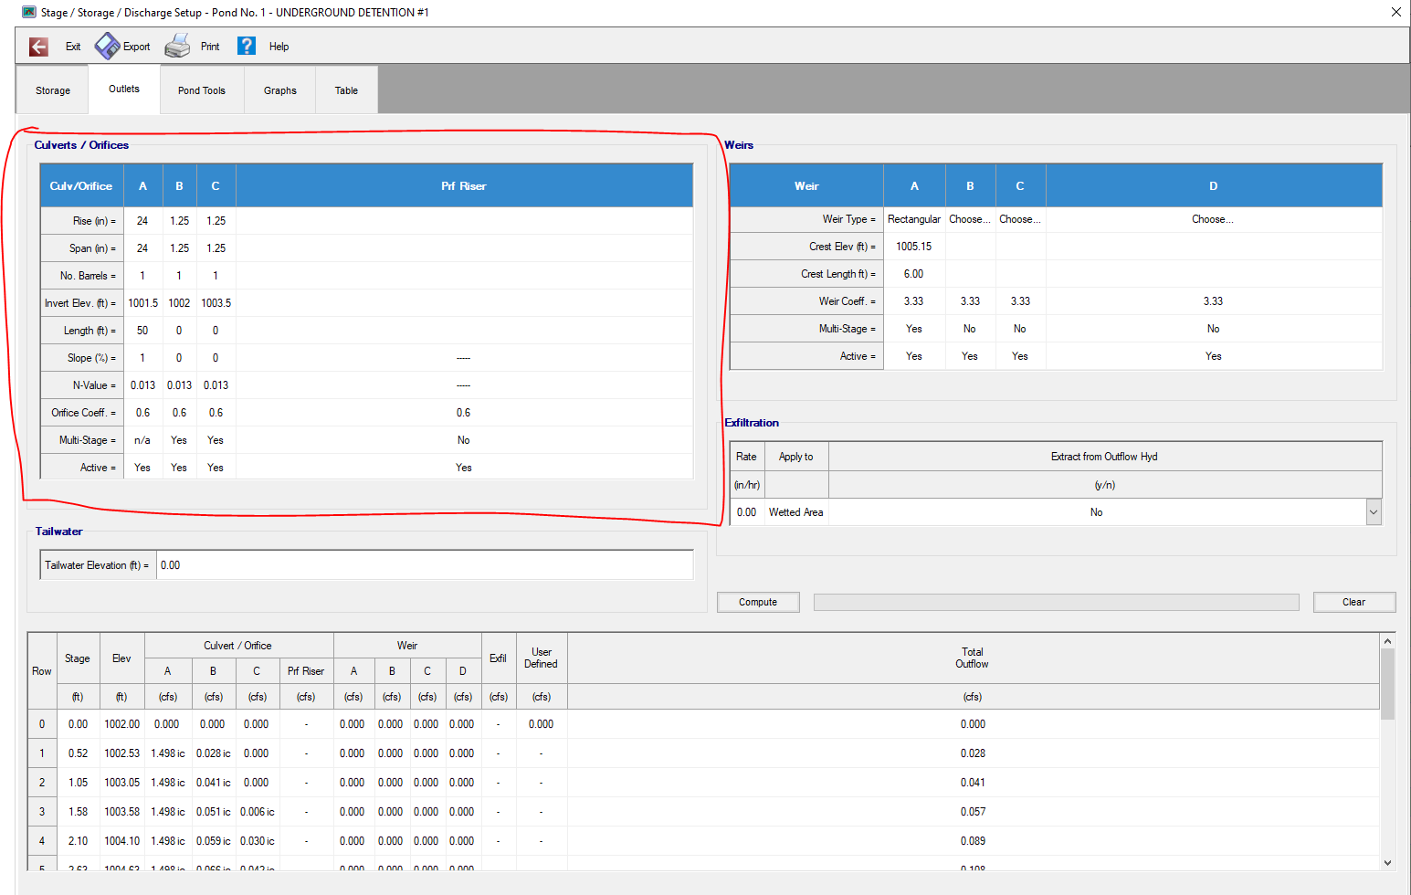Open the Weir B Choose dropdown
This screenshot has height=895, width=1411.
pos(969,219)
